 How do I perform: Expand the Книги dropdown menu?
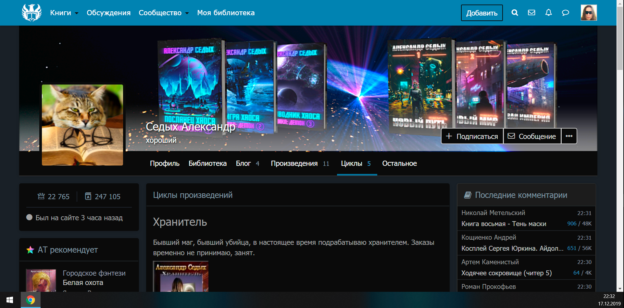click(64, 13)
